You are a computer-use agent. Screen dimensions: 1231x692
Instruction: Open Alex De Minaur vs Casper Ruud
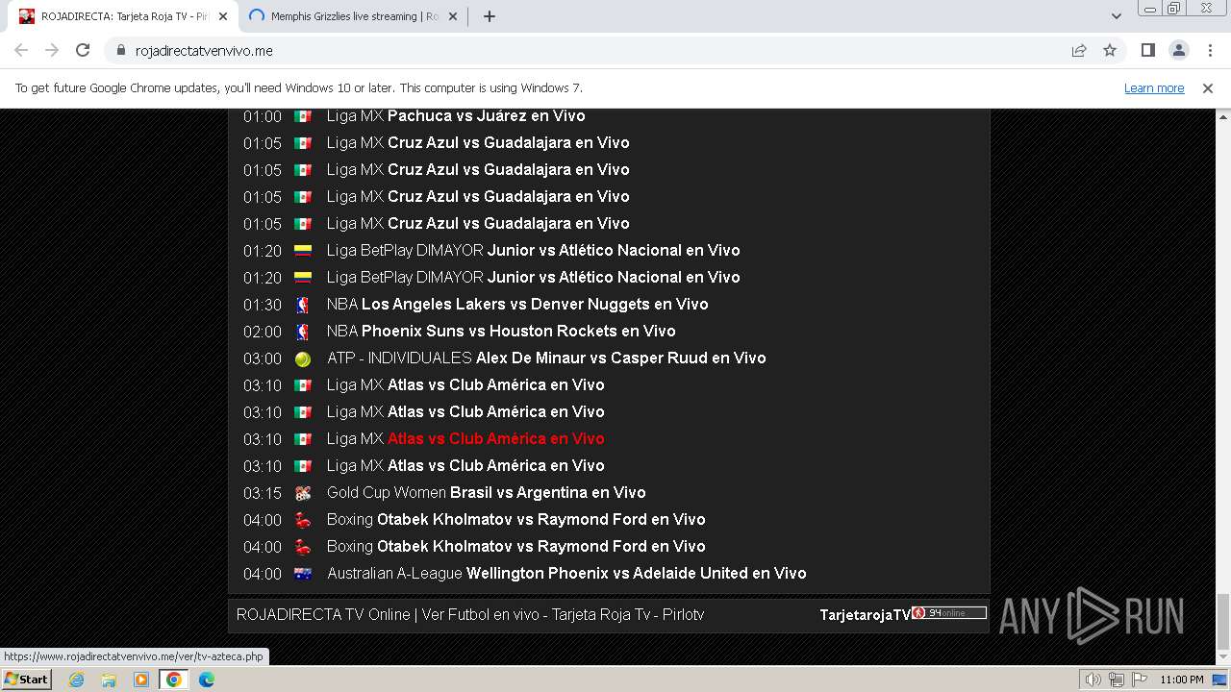point(620,358)
